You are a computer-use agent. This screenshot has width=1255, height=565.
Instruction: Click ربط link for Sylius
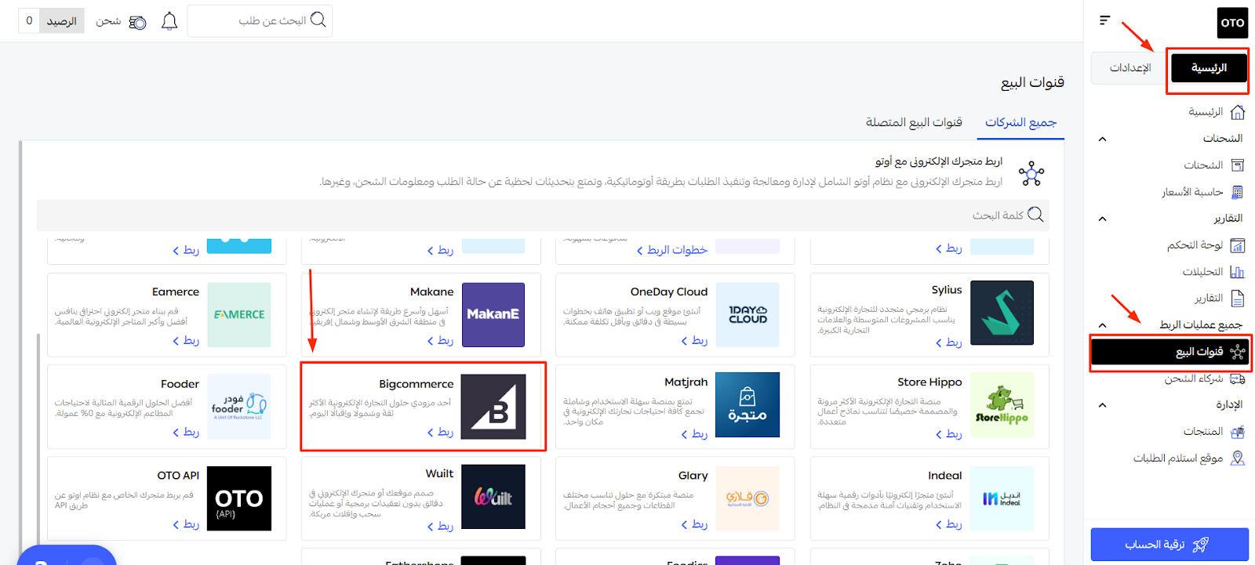(x=949, y=342)
